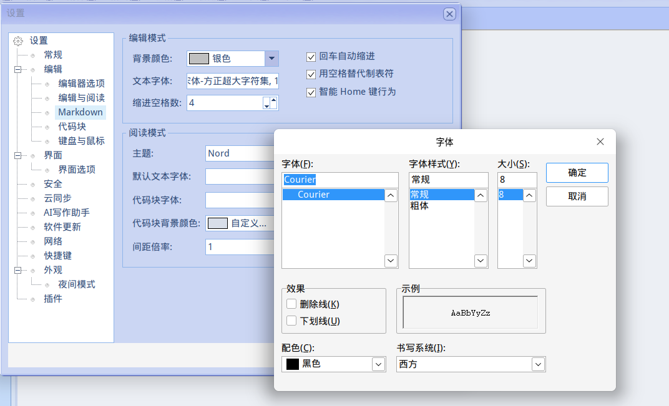
Task: Click the black swatch in 配色
Action: [292, 364]
